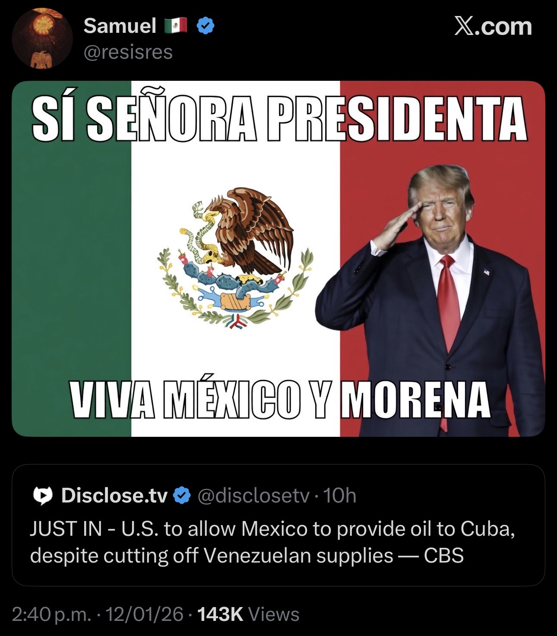Click the blue verified badge next to Samuel
Image resolution: width=557 pixels, height=636 pixels.
click(x=206, y=26)
